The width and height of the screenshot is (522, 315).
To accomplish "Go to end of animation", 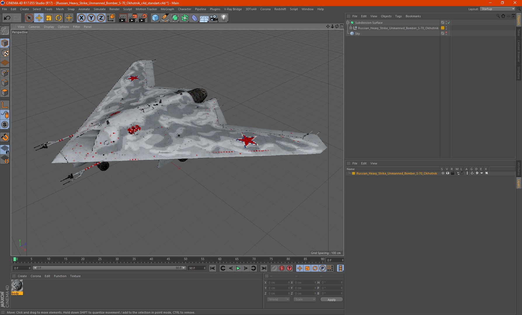I will [264, 268].
